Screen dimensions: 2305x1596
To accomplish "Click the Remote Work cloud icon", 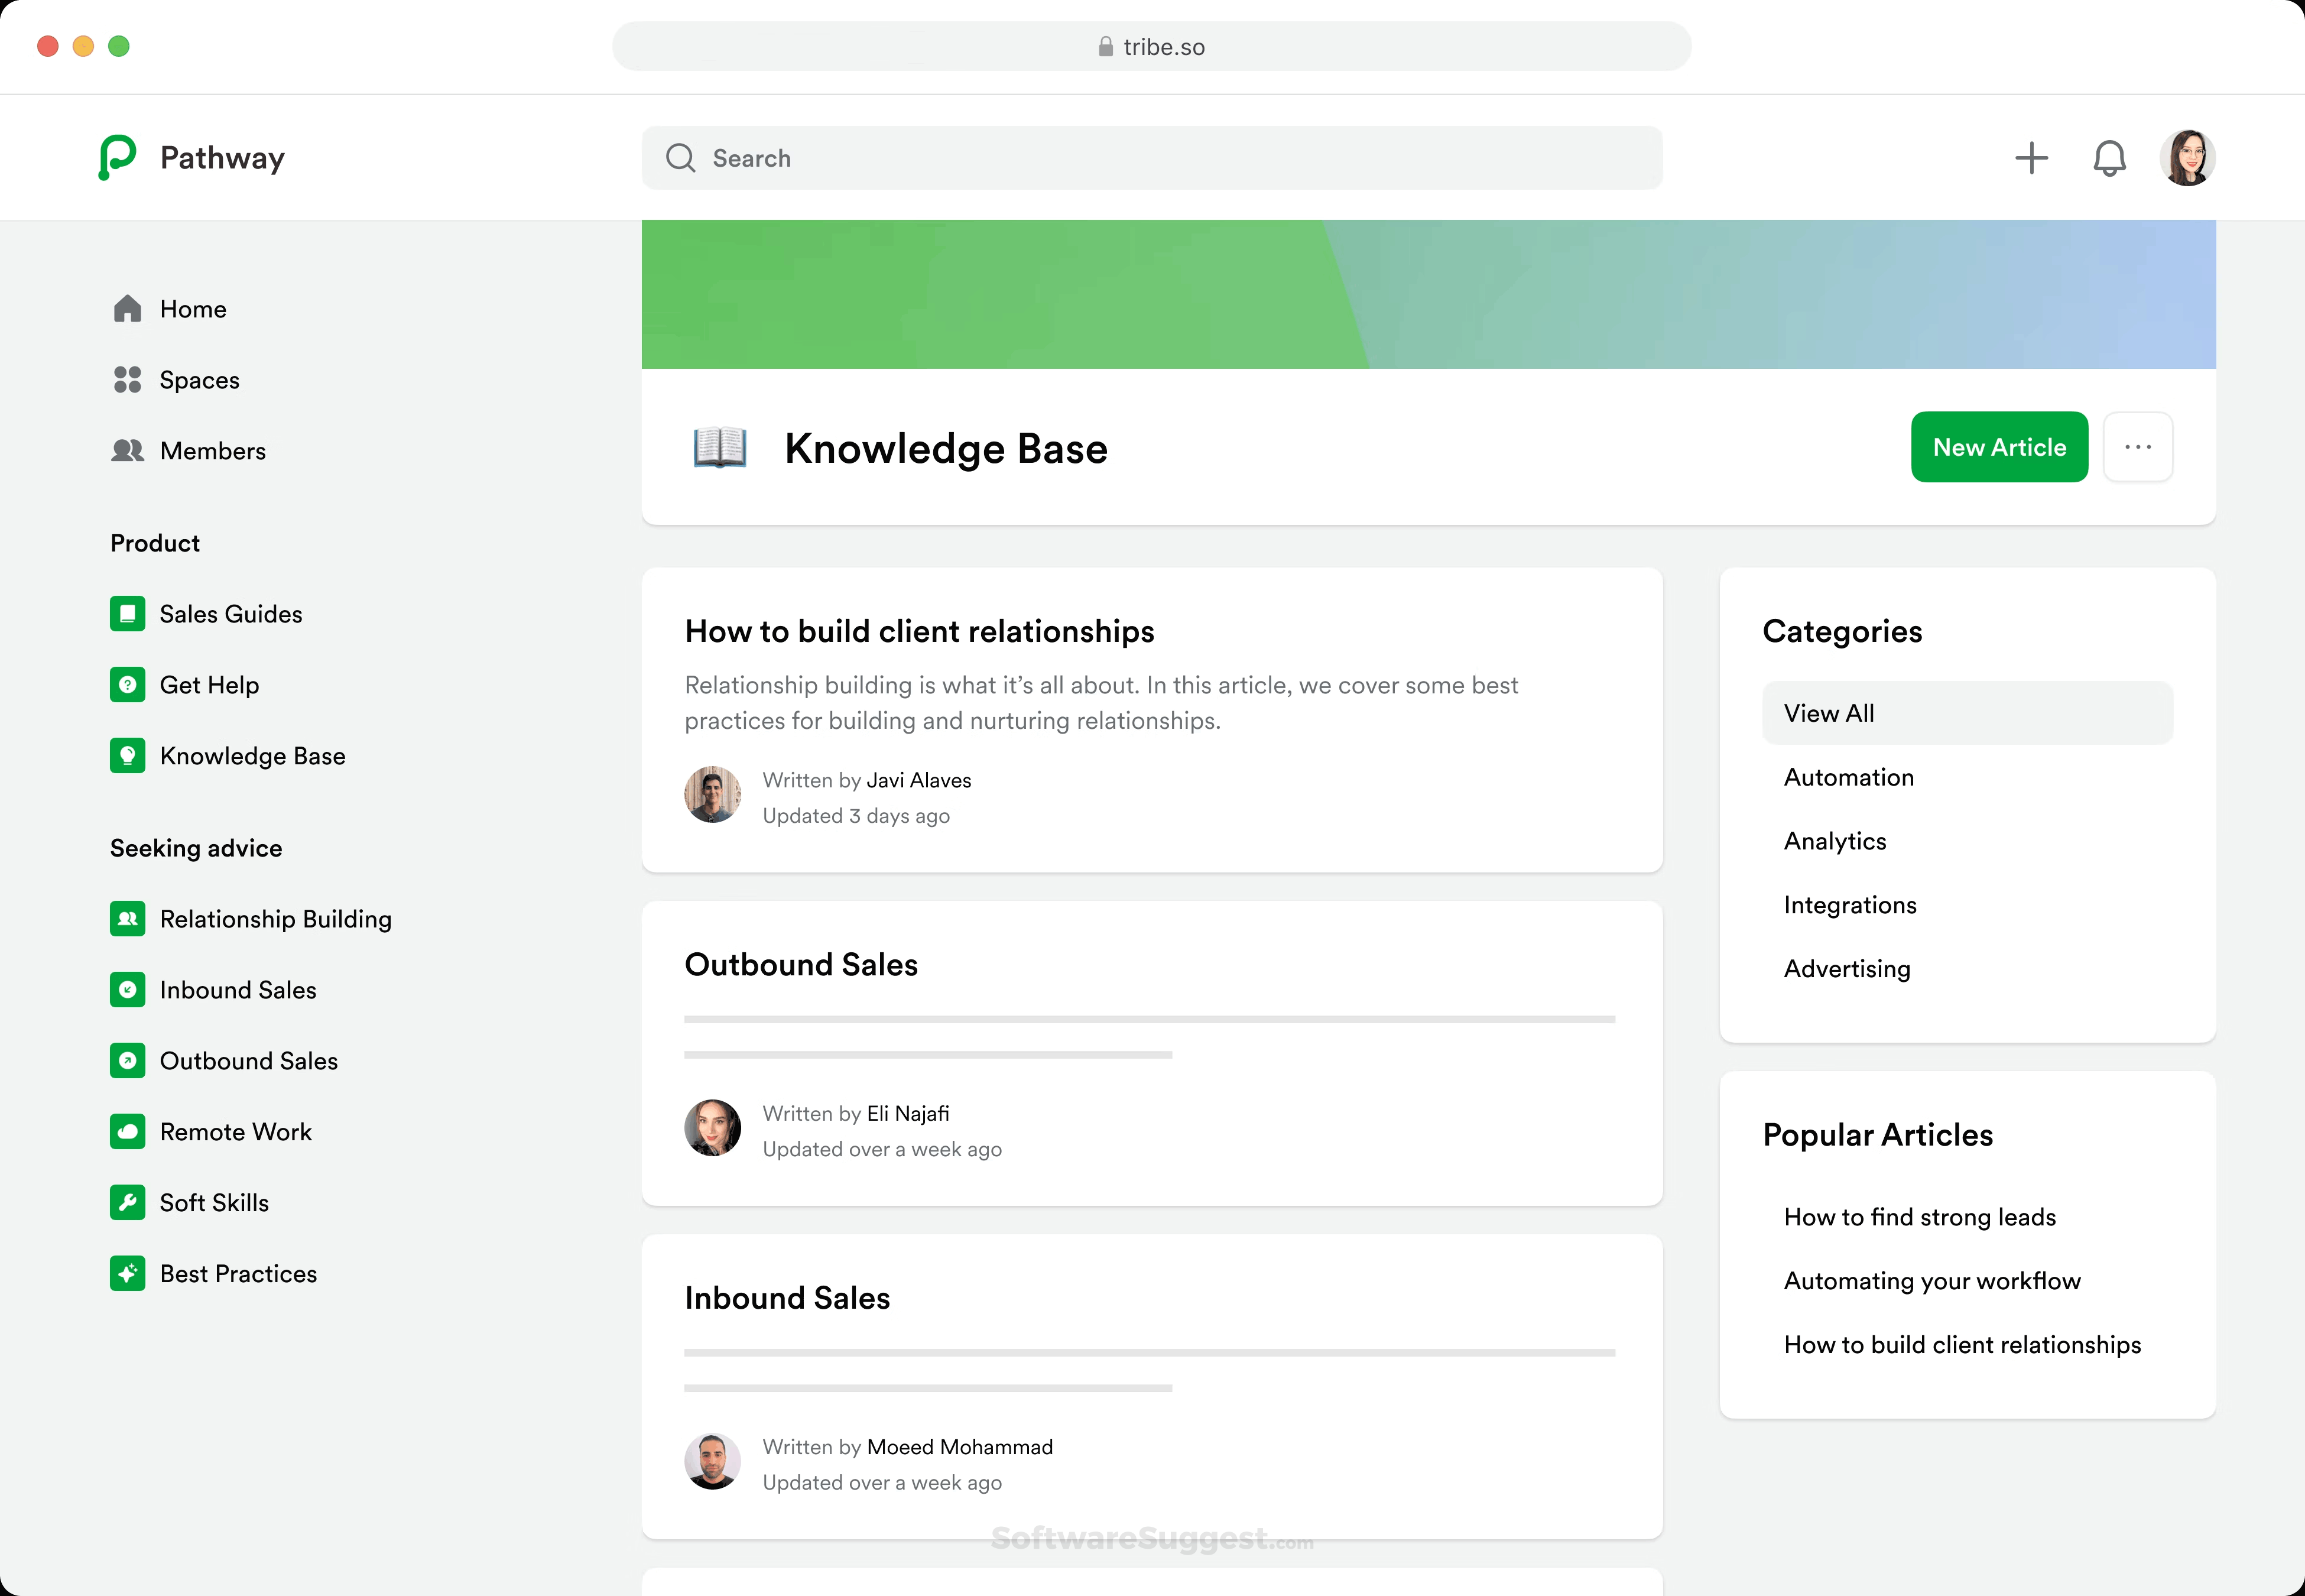I will (x=128, y=1131).
